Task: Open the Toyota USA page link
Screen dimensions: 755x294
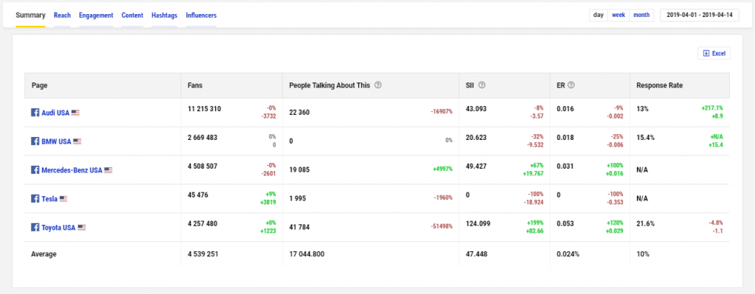Action: tap(59, 228)
